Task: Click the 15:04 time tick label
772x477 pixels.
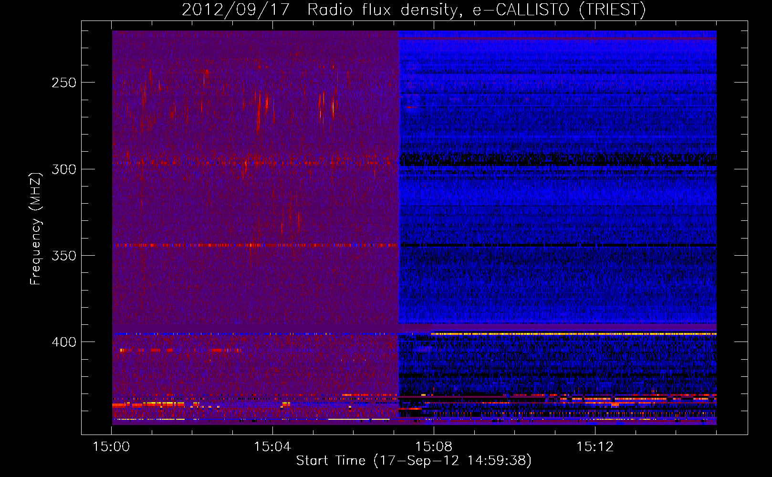Action: (x=272, y=446)
